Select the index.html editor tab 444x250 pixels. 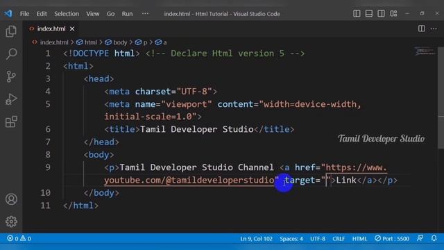point(51,28)
